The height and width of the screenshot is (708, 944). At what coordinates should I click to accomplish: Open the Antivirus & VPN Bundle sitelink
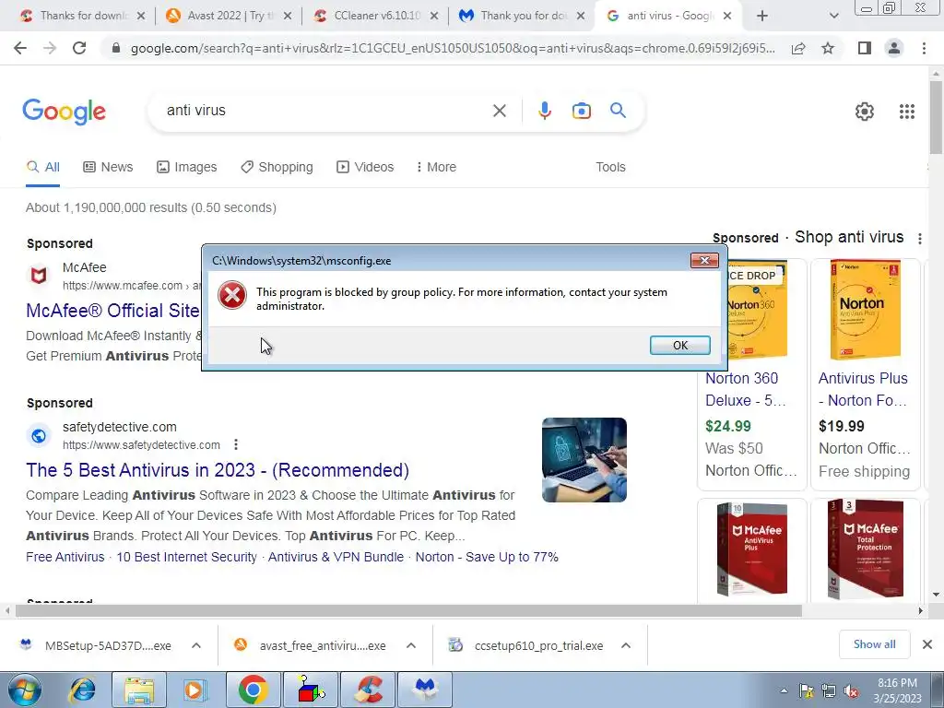click(x=336, y=557)
